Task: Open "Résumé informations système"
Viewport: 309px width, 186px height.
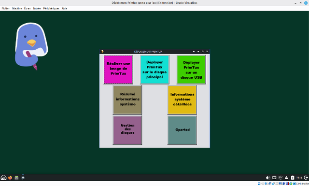Action: 127,100
